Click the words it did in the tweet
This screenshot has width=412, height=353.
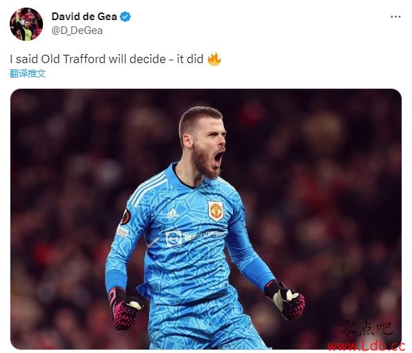point(190,59)
